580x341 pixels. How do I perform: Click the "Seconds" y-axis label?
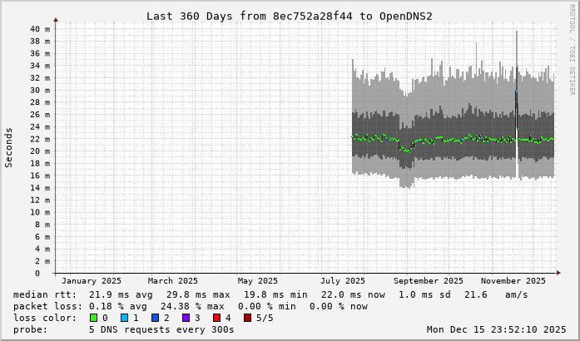9,148
